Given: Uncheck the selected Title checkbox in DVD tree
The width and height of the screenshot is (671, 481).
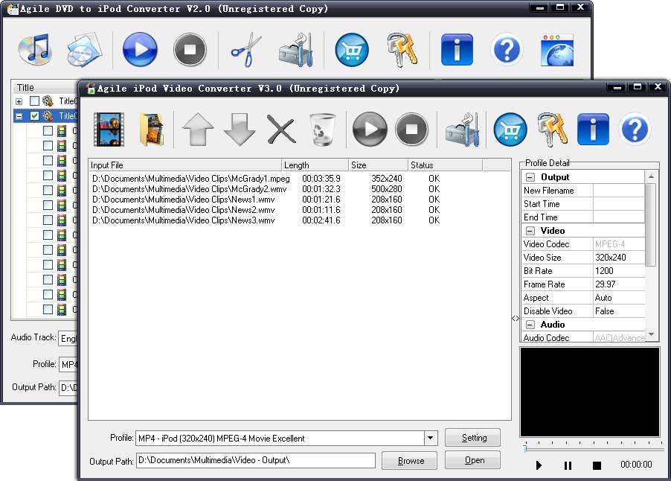Looking at the screenshot, I should (x=34, y=115).
